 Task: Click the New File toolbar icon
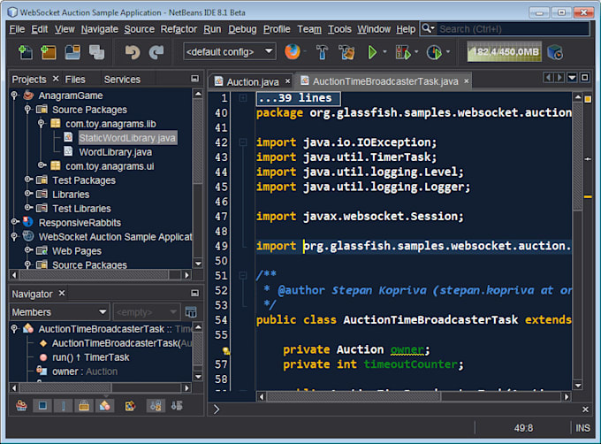pyautogui.click(x=25, y=52)
